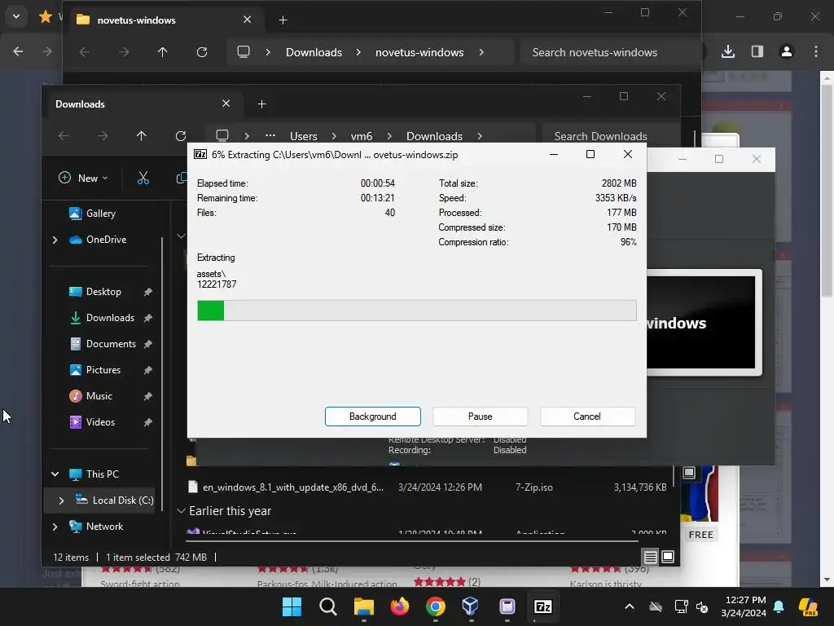This screenshot has height=626, width=834.
Task: Unpin Desktop using its pin icon
Action: tap(148, 292)
